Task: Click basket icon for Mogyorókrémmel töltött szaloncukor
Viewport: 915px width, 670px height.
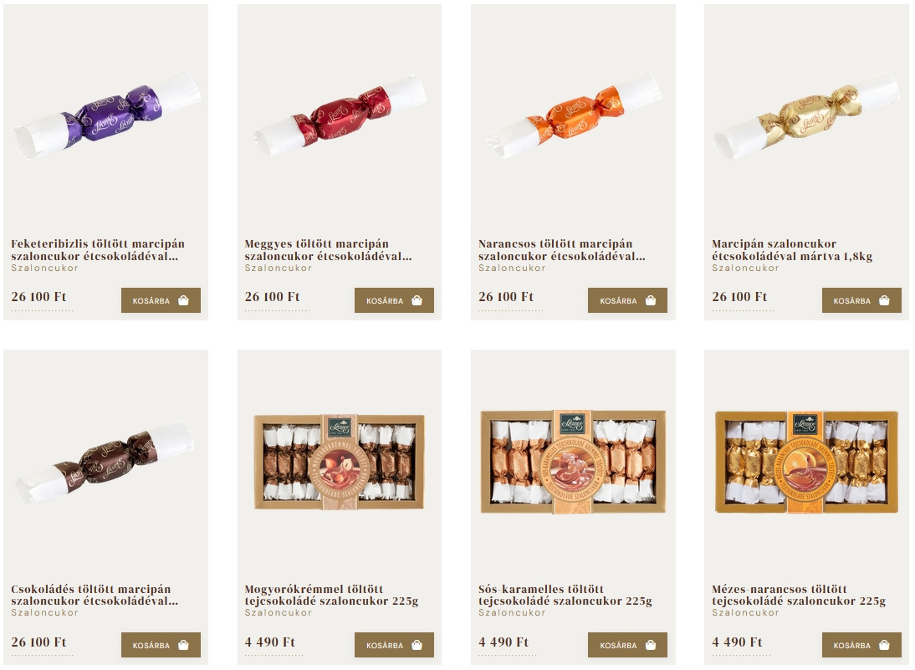Action: [417, 646]
